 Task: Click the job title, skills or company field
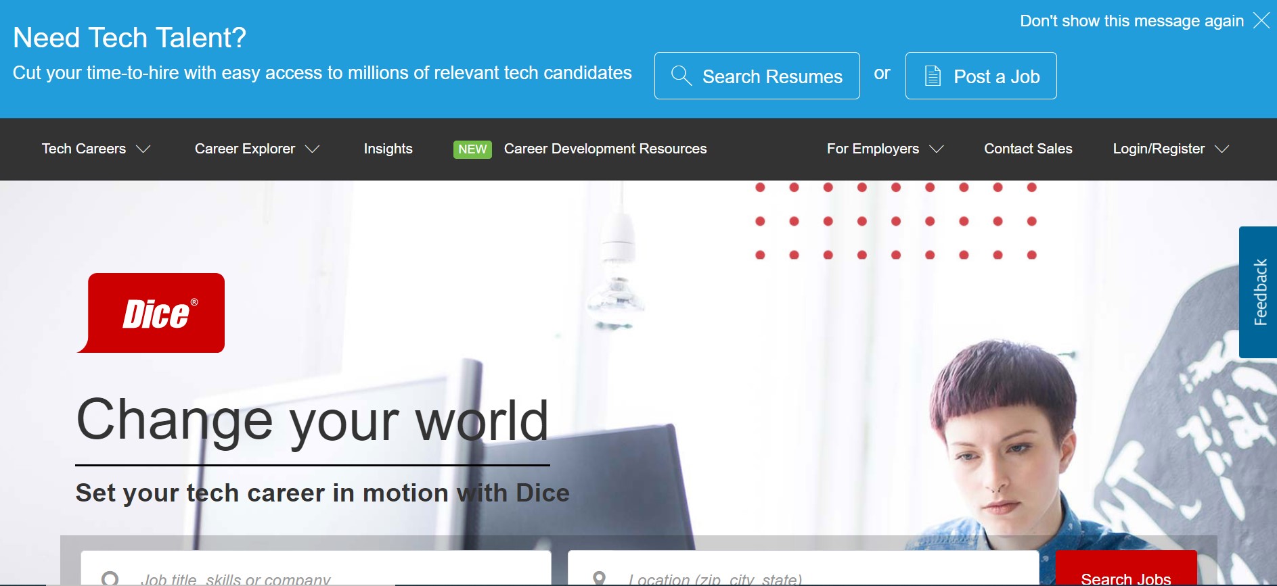tap(316, 568)
